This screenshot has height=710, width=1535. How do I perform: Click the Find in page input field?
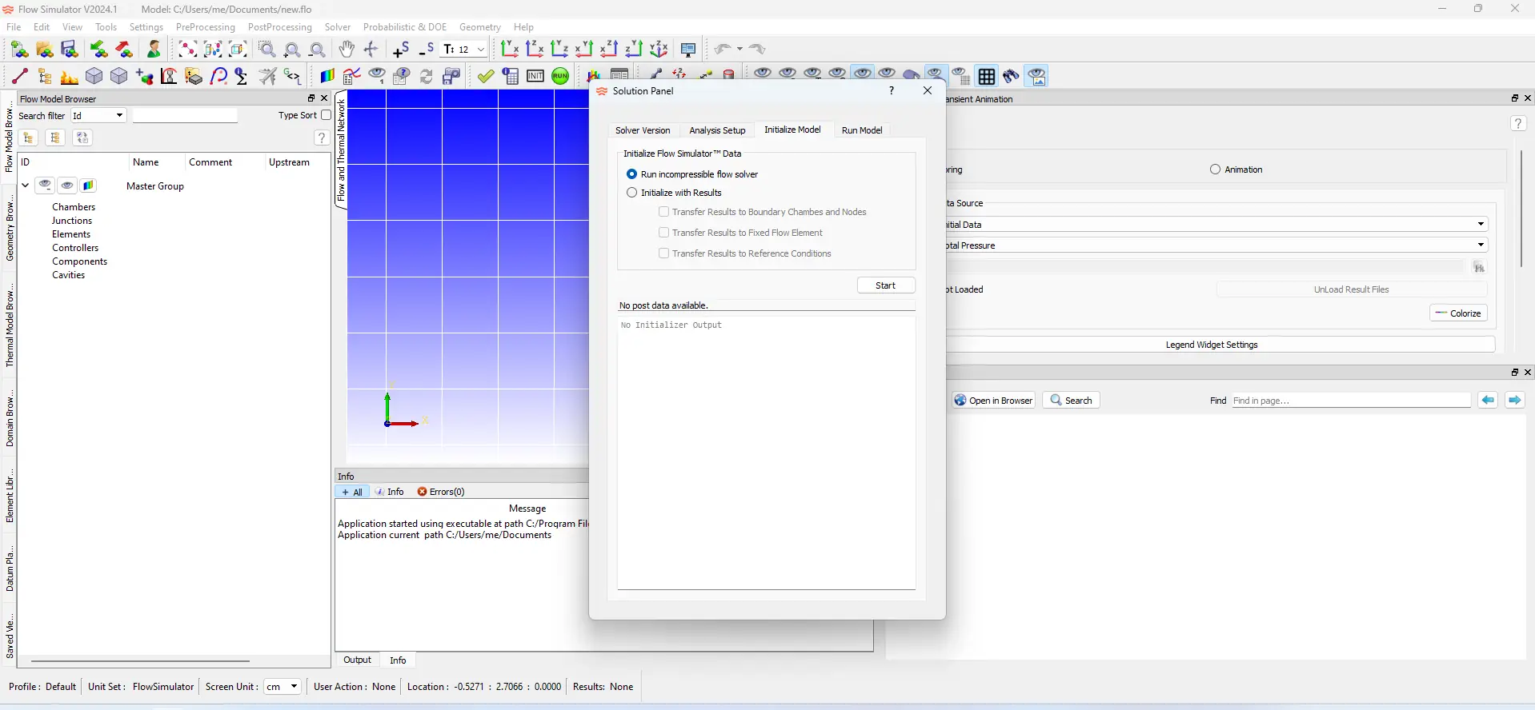coord(1350,401)
